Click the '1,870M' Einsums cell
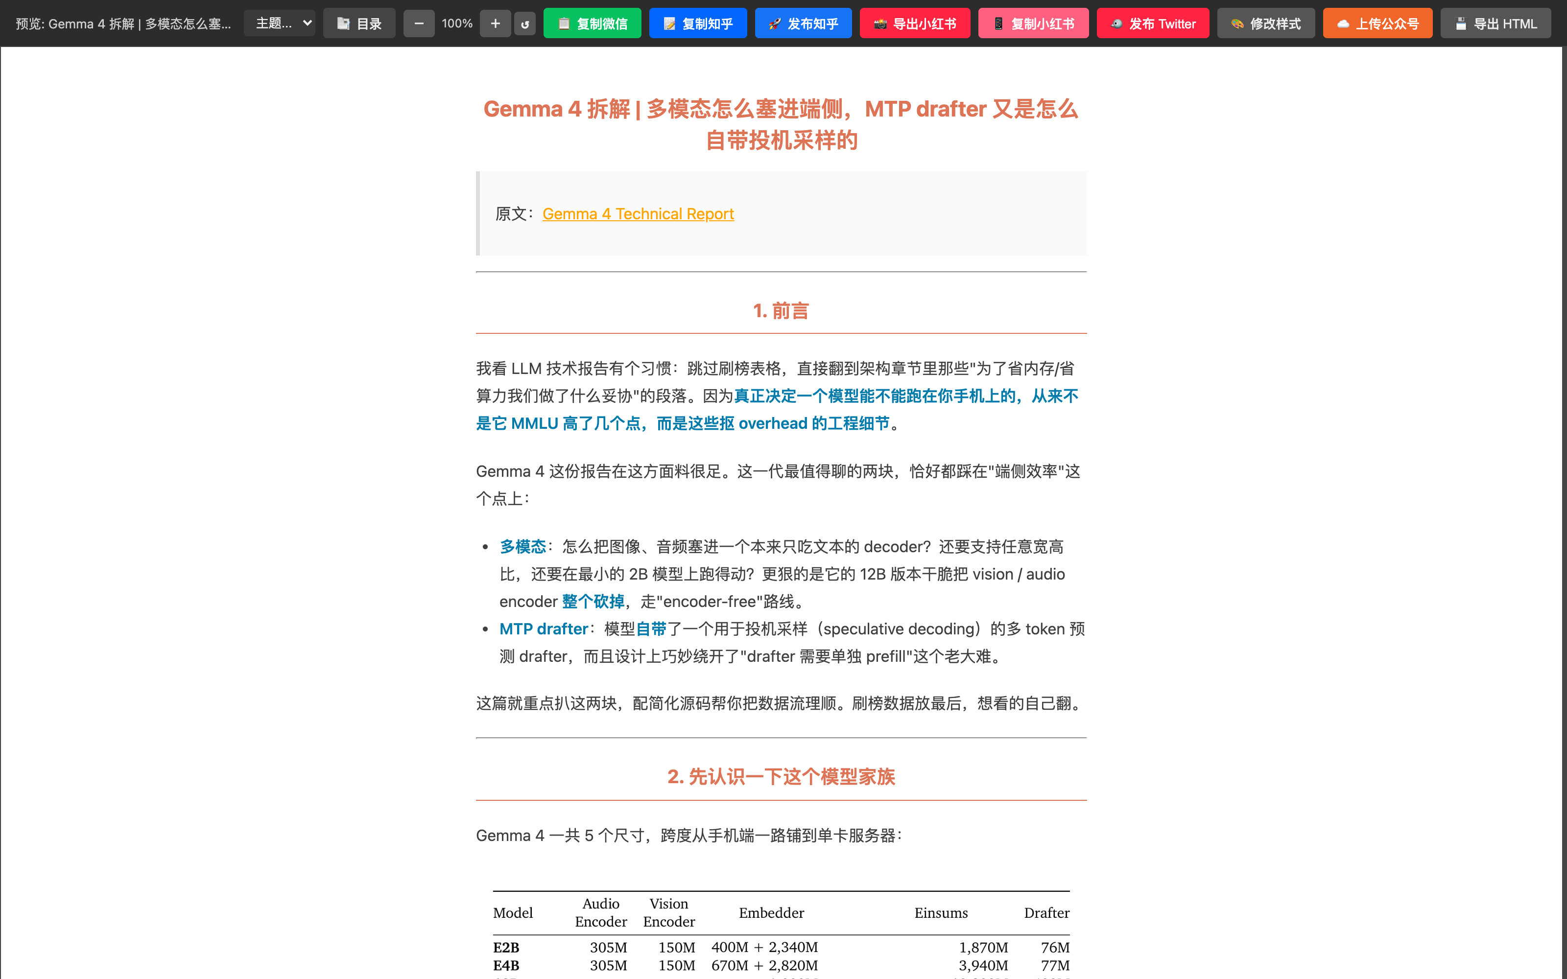The image size is (1567, 979). click(x=983, y=947)
